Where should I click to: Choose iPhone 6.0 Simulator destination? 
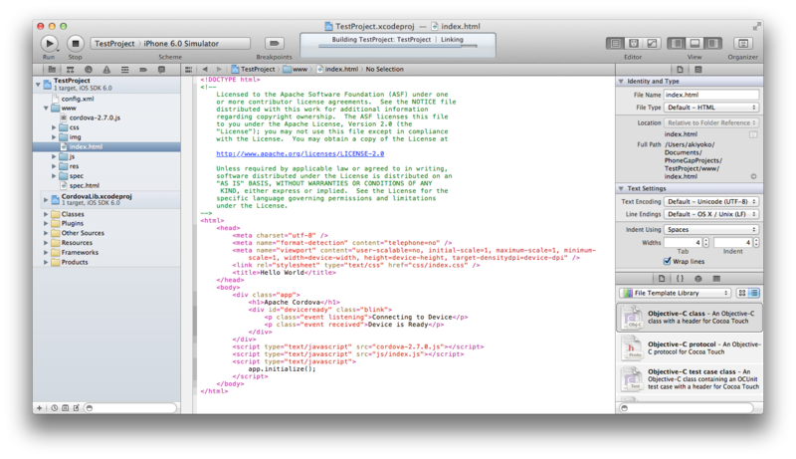181,44
